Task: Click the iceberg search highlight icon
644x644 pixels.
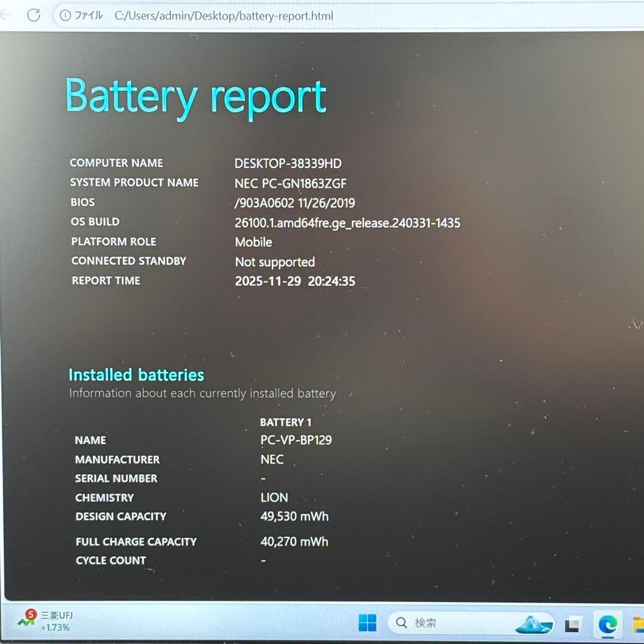Action: tap(534, 624)
